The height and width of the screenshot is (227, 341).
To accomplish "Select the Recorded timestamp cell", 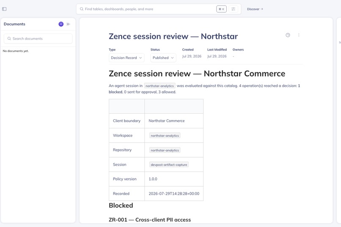I will 174,194.
